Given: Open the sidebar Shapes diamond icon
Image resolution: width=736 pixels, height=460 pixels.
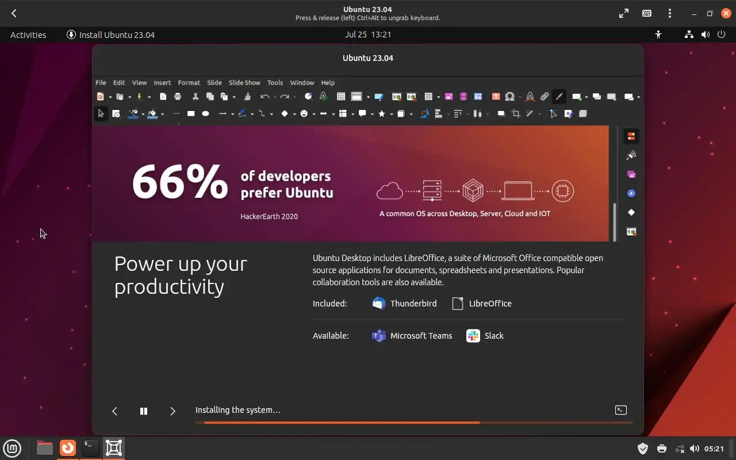Looking at the screenshot, I should (631, 212).
